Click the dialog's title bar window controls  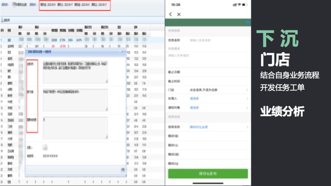pos(123,52)
